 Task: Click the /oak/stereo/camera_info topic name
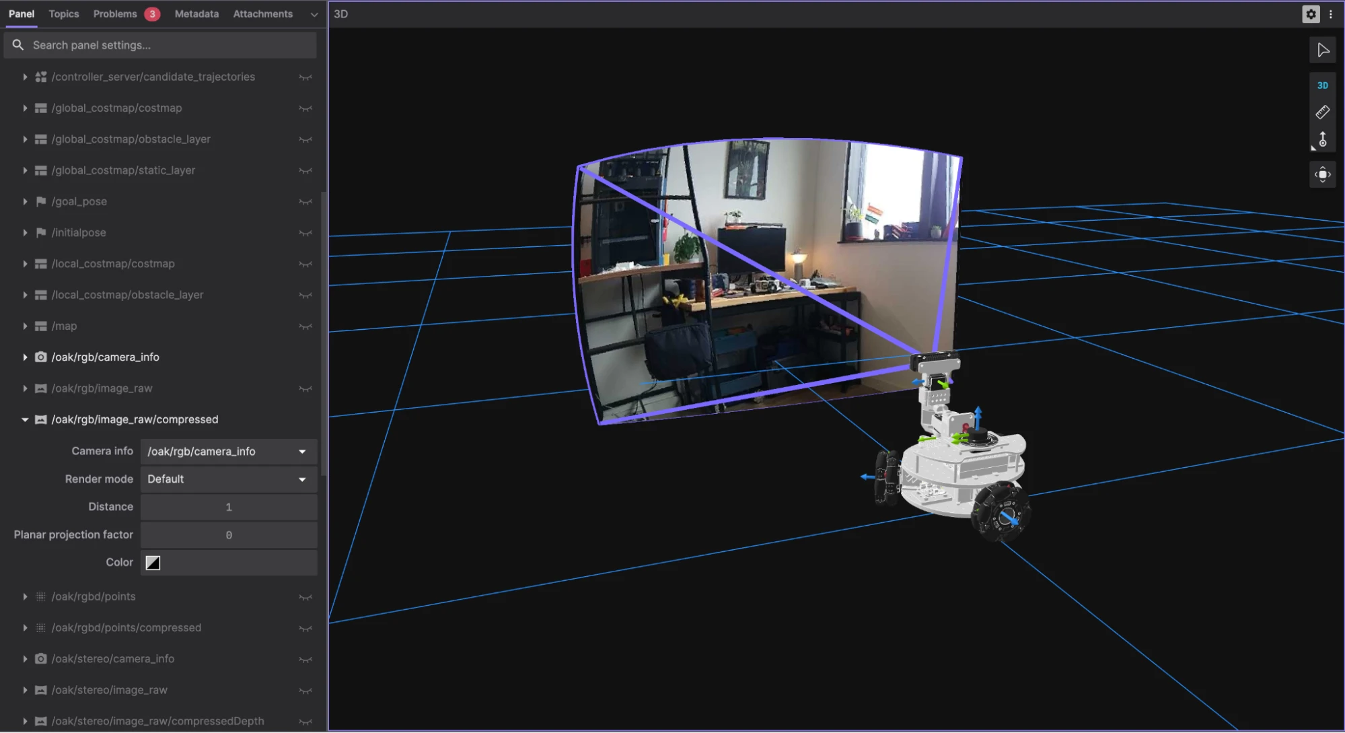113,659
